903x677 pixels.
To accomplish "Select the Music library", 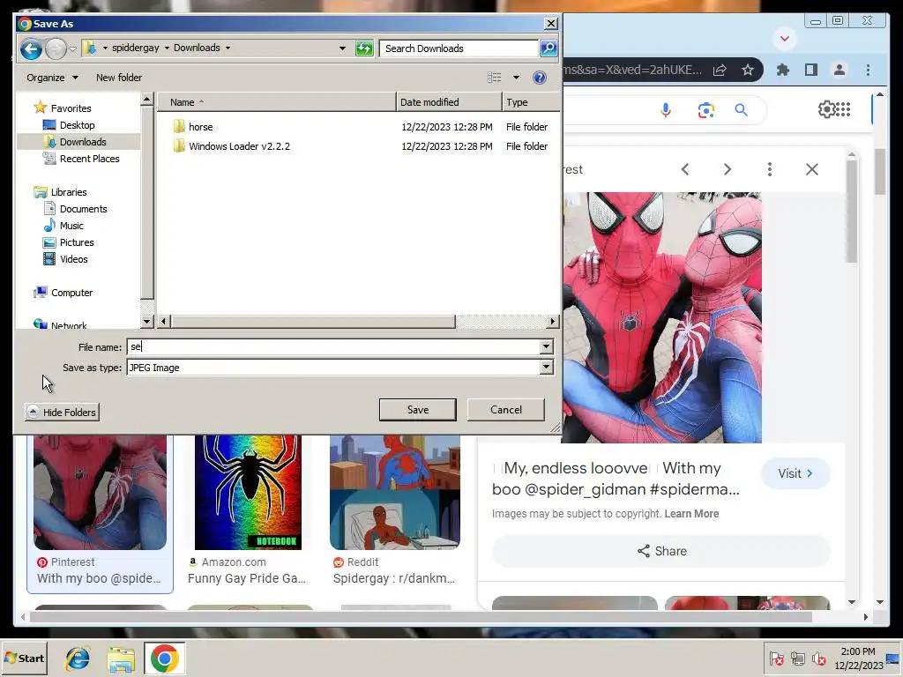I will (71, 226).
